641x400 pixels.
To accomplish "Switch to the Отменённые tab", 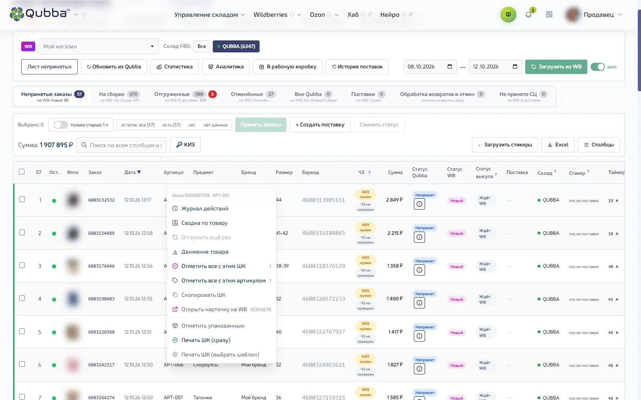I will pos(253,96).
